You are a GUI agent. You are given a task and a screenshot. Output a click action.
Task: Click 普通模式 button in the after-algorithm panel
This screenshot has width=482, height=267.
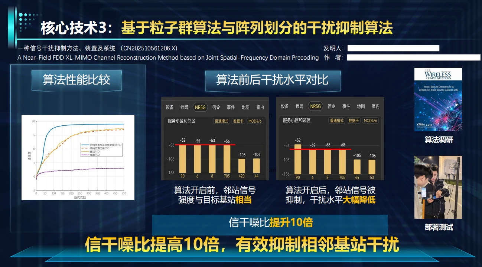pyautogui.click(x=337, y=121)
